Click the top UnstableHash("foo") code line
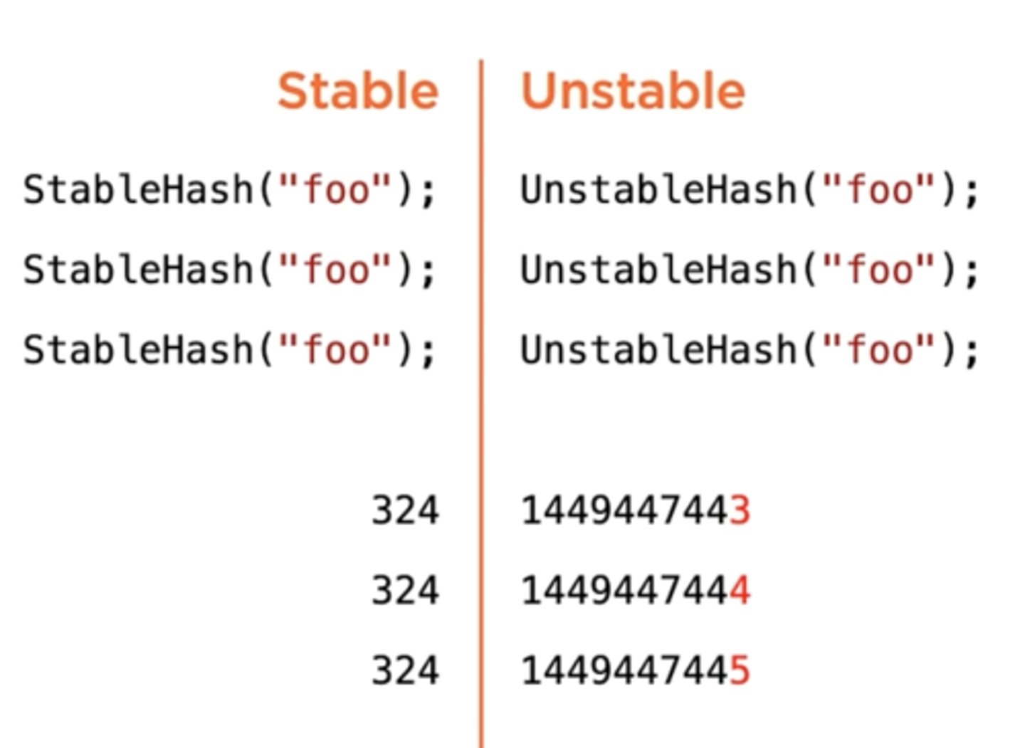This screenshot has width=1025, height=748. click(750, 190)
